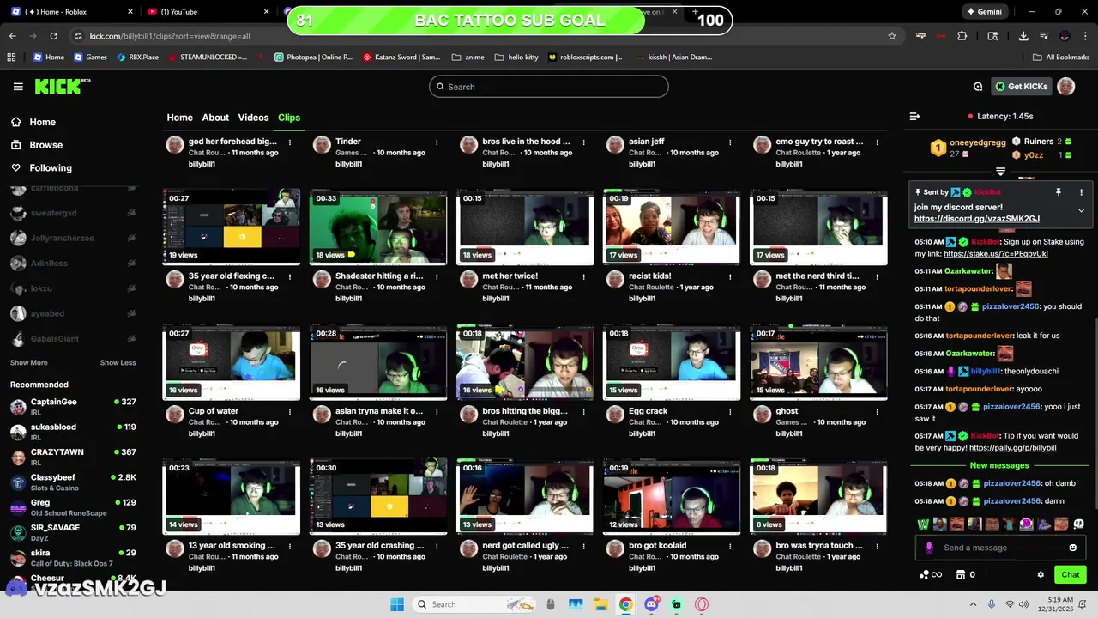Open the Chrome profile avatar
Image resolution: width=1098 pixels, height=618 pixels.
[x=1065, y=36]
